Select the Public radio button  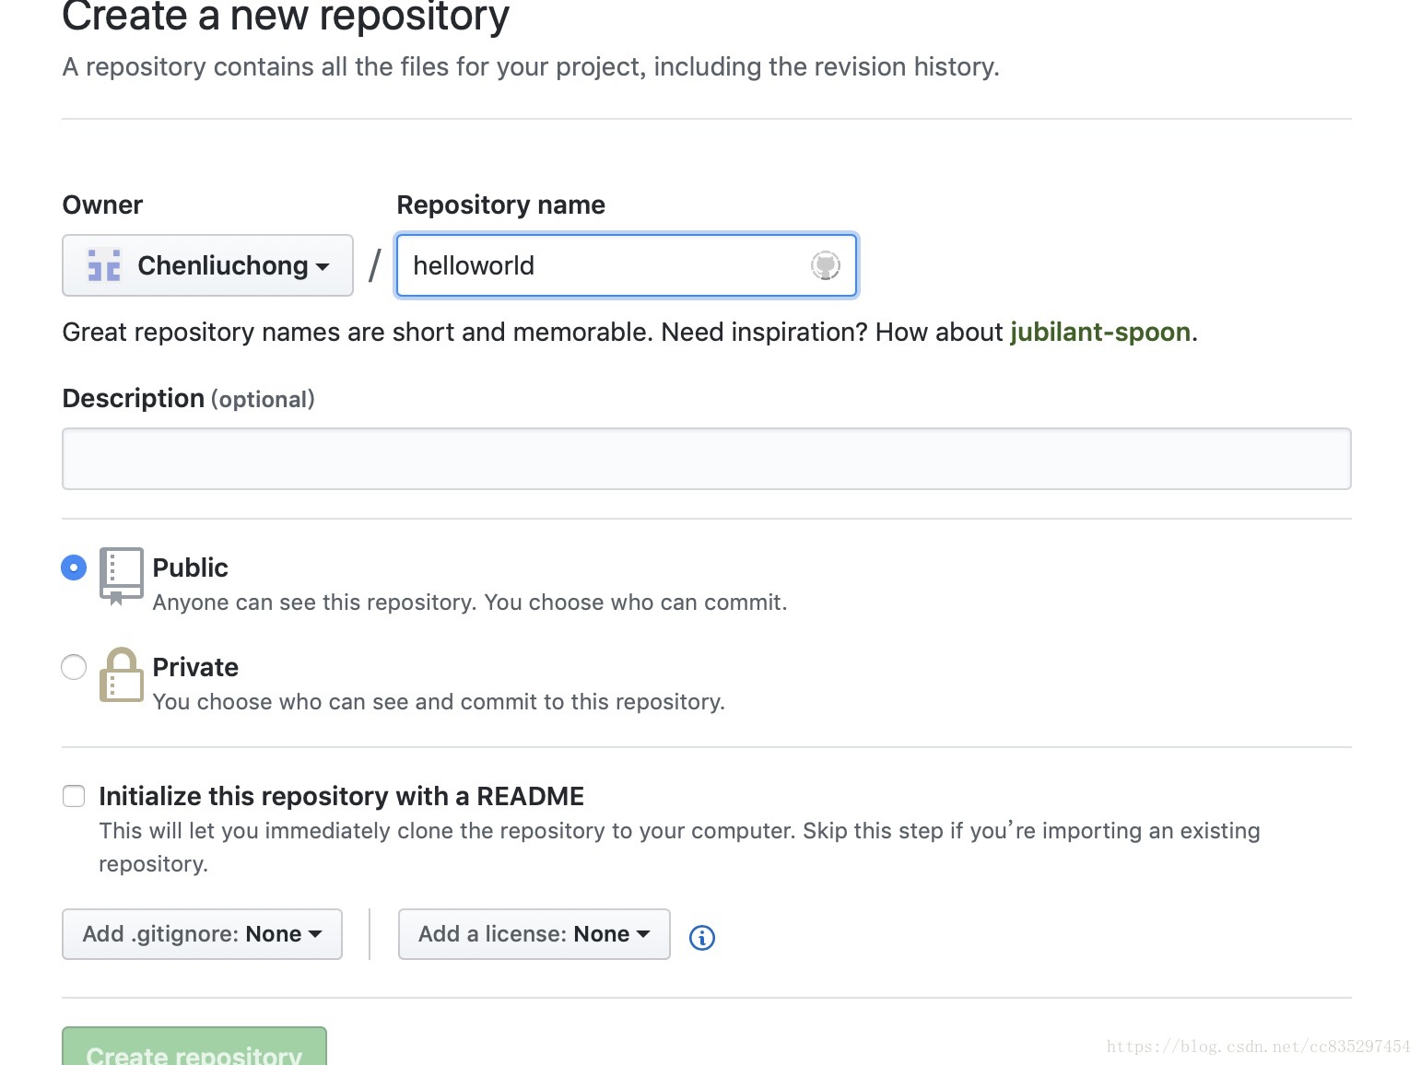click(74, 568)
